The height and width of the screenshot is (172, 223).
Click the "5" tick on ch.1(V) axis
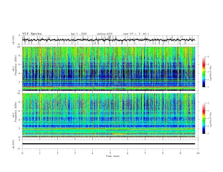click(x=19, y=36)
